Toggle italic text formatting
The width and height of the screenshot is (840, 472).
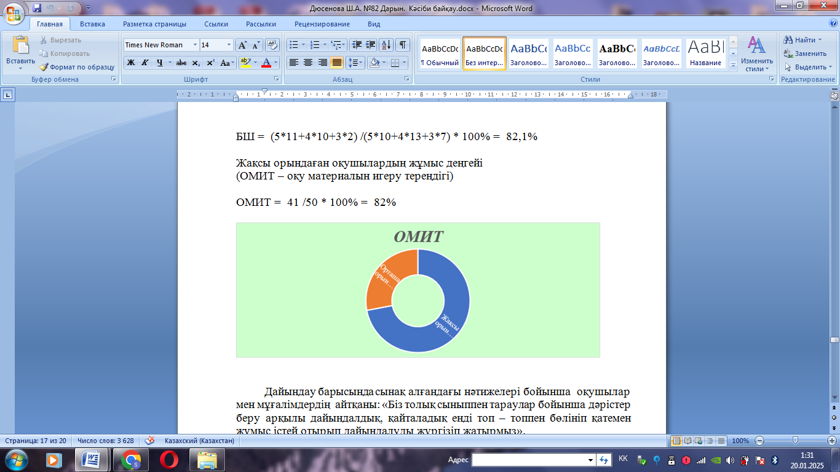145,63
